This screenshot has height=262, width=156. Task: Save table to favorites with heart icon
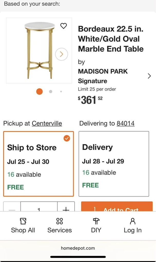63,26
